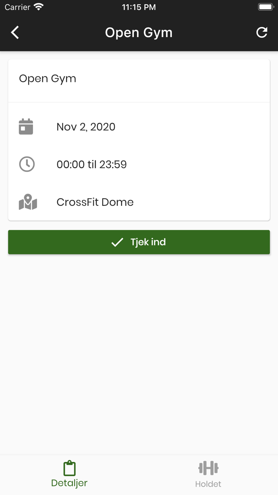The height and width of the screenshot is (495, 278).
Task: Select the date Nov 2, 2020
Action: [x=86, y=127]
